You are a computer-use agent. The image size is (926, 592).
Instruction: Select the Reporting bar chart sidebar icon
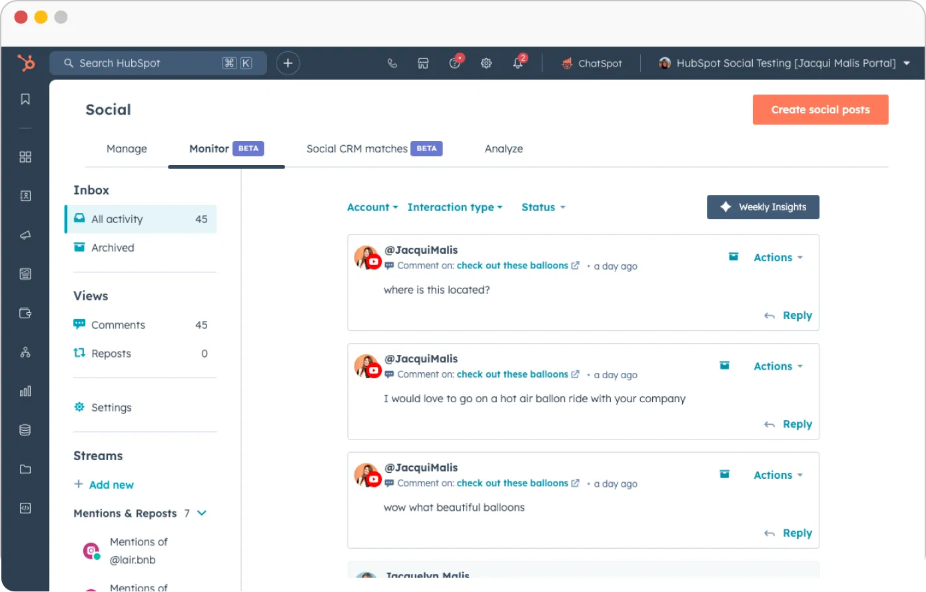(x=25, y=391)
